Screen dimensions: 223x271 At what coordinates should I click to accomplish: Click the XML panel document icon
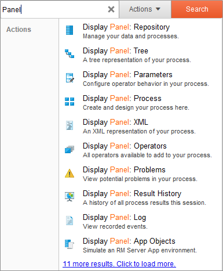(70, 125)
